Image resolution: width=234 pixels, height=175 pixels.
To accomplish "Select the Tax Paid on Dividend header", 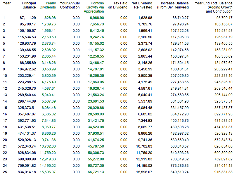I will coord(118,5).
